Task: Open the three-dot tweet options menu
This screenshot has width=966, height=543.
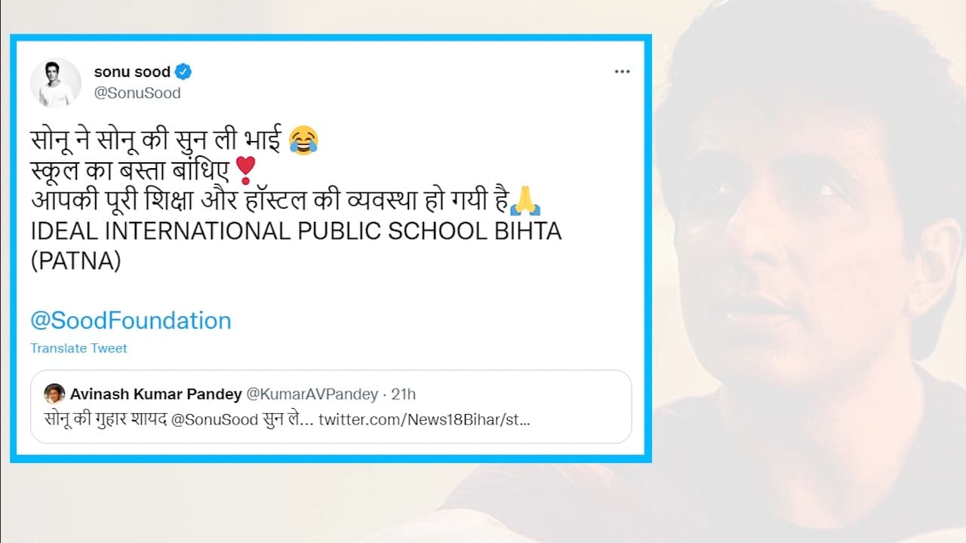Action: [x=622, y=72]
